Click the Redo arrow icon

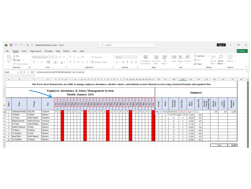coord(21,45)
